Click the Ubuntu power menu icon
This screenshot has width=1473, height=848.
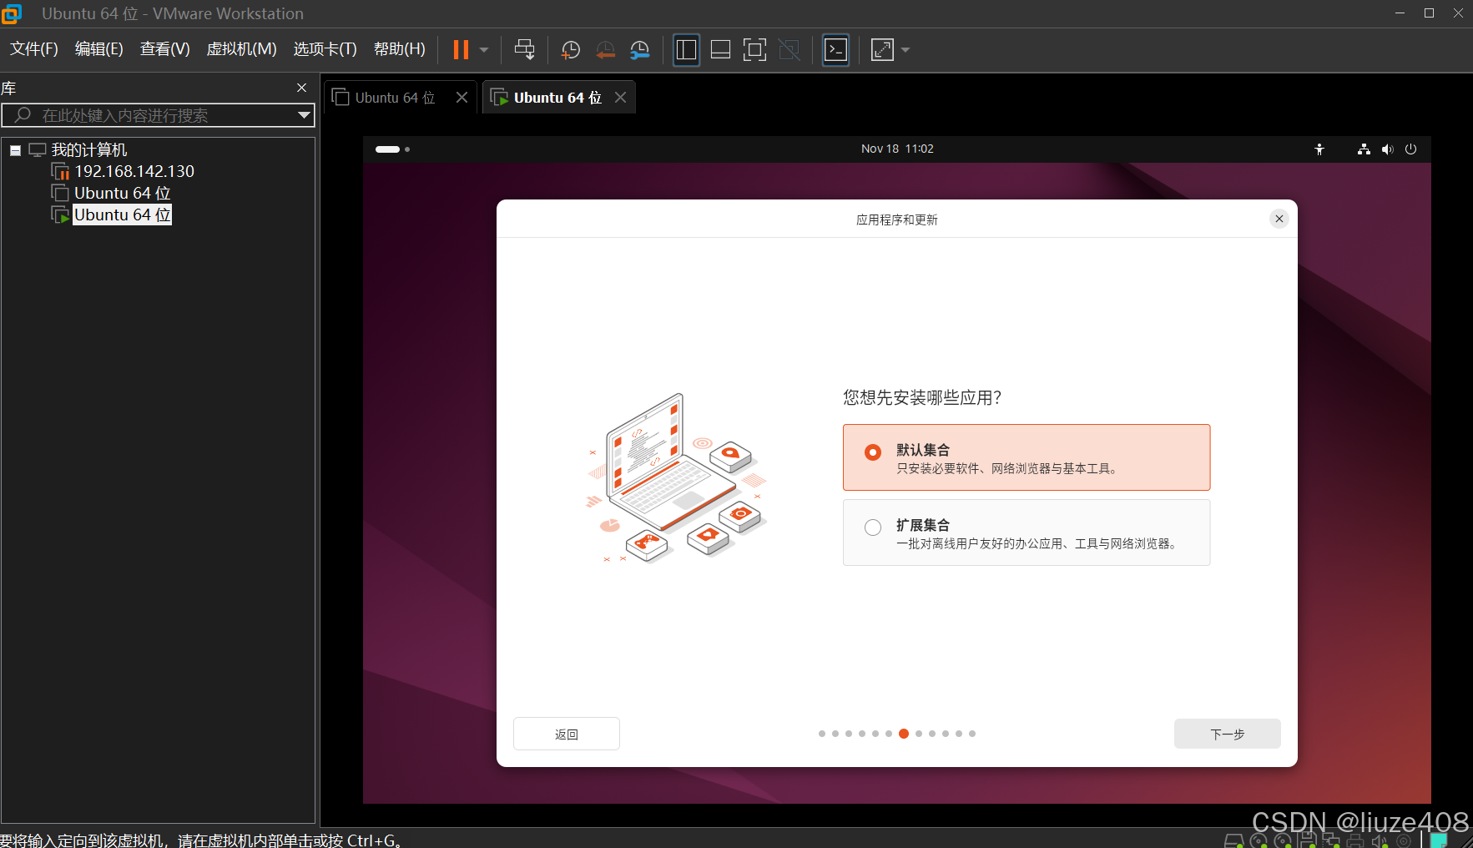click(1410, 149)
